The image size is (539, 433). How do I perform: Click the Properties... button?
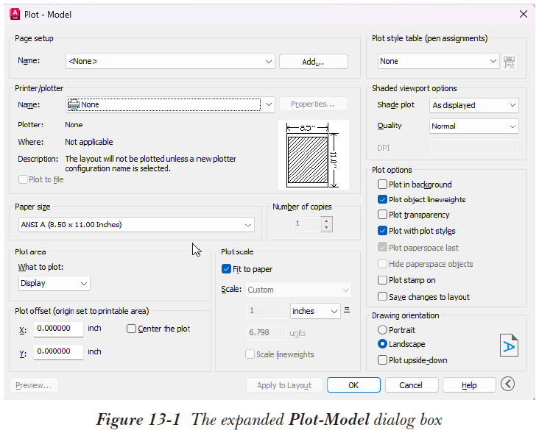coord(313,104)
